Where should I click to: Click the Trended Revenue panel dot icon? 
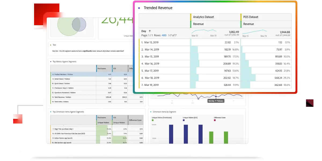click(x=139, y=8)
